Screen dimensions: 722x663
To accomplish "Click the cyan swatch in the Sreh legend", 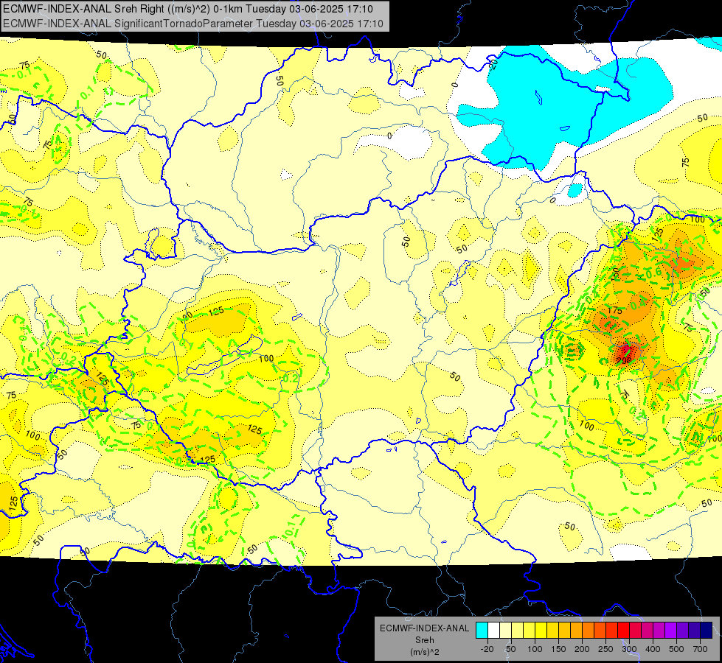I will point(482,631).
